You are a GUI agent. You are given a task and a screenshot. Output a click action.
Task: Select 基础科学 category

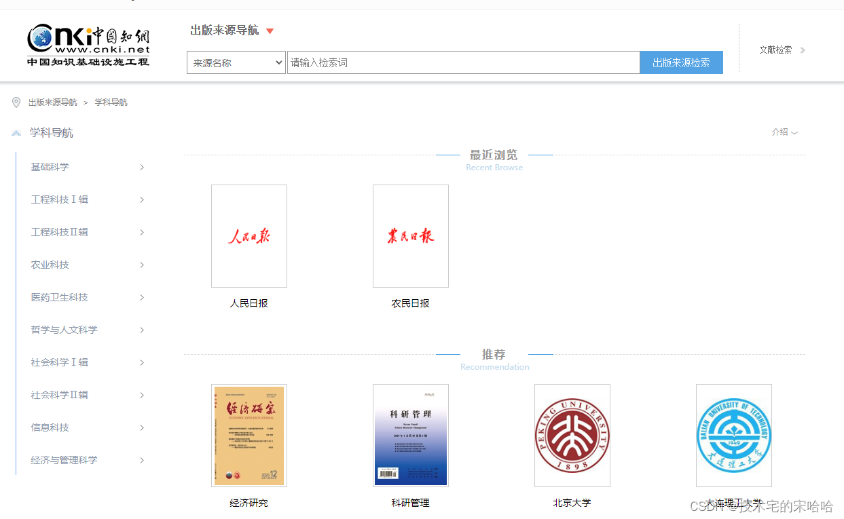(x=50, y=167)
